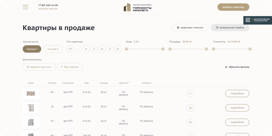This screenshot has height=136, width=272.
Task: Click left handle of Стоимость slider
Action: [213, 49]
